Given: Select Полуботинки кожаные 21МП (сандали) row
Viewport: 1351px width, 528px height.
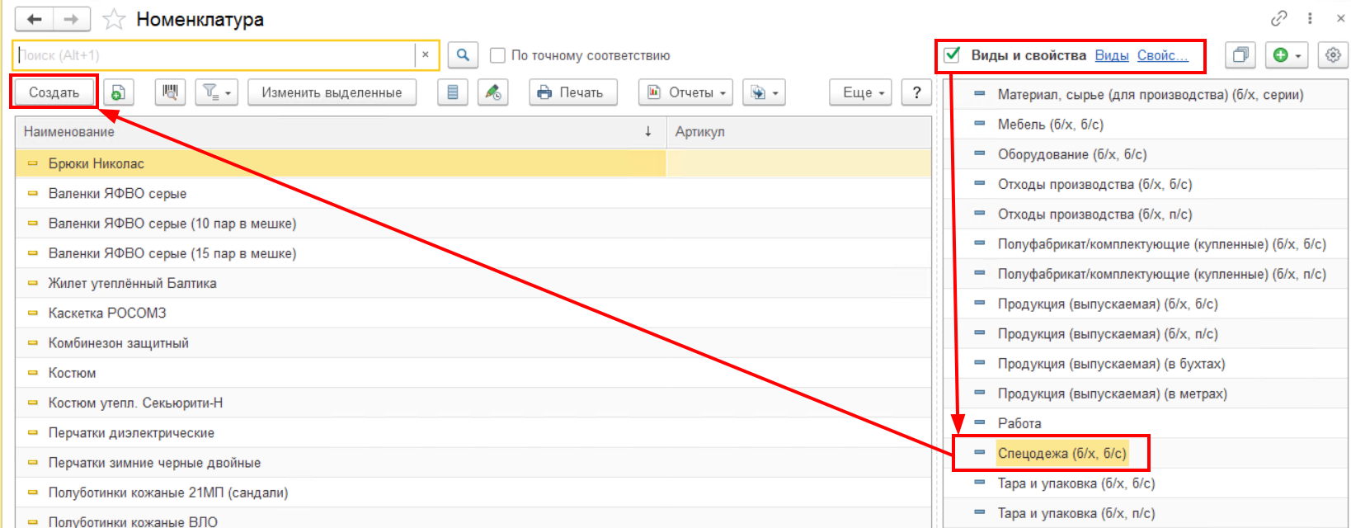Looking at the screenshot, I should click(x=473, y=493).
